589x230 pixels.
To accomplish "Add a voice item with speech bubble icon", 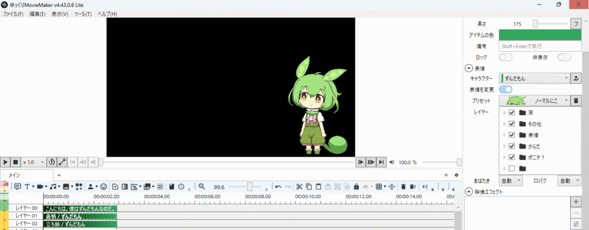I will 17,186.
